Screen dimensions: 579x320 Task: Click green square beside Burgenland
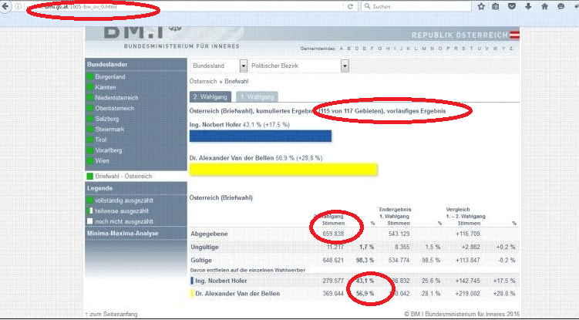pyautogui.click(x=89, y=77)
